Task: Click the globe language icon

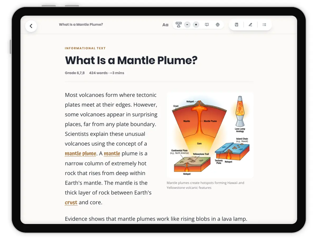Action: (218, 25)
